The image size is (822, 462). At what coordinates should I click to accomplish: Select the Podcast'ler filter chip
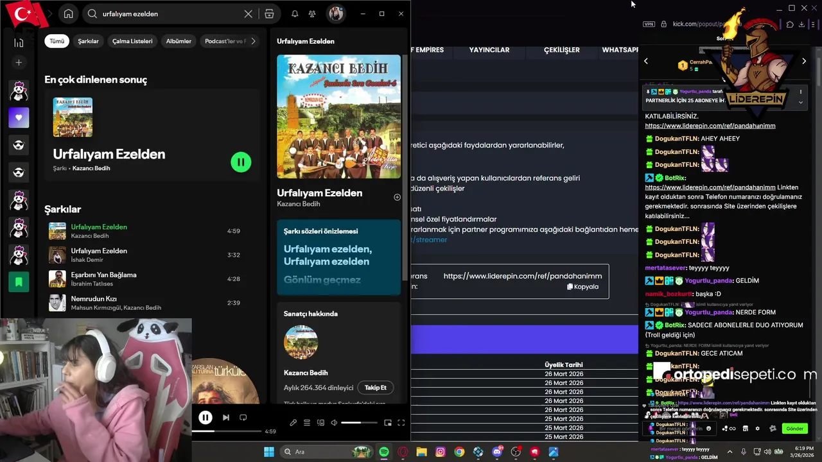coord(224,41)
